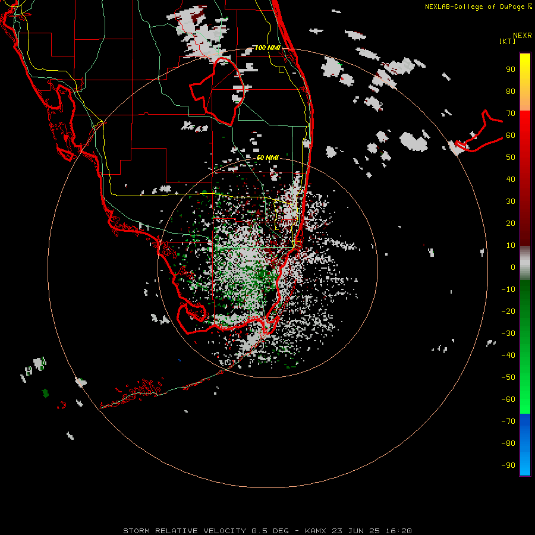Select the 0 value on velocity scale
Image resolution: width=535 pixels, height=535 pixels.
click(513, 267)
